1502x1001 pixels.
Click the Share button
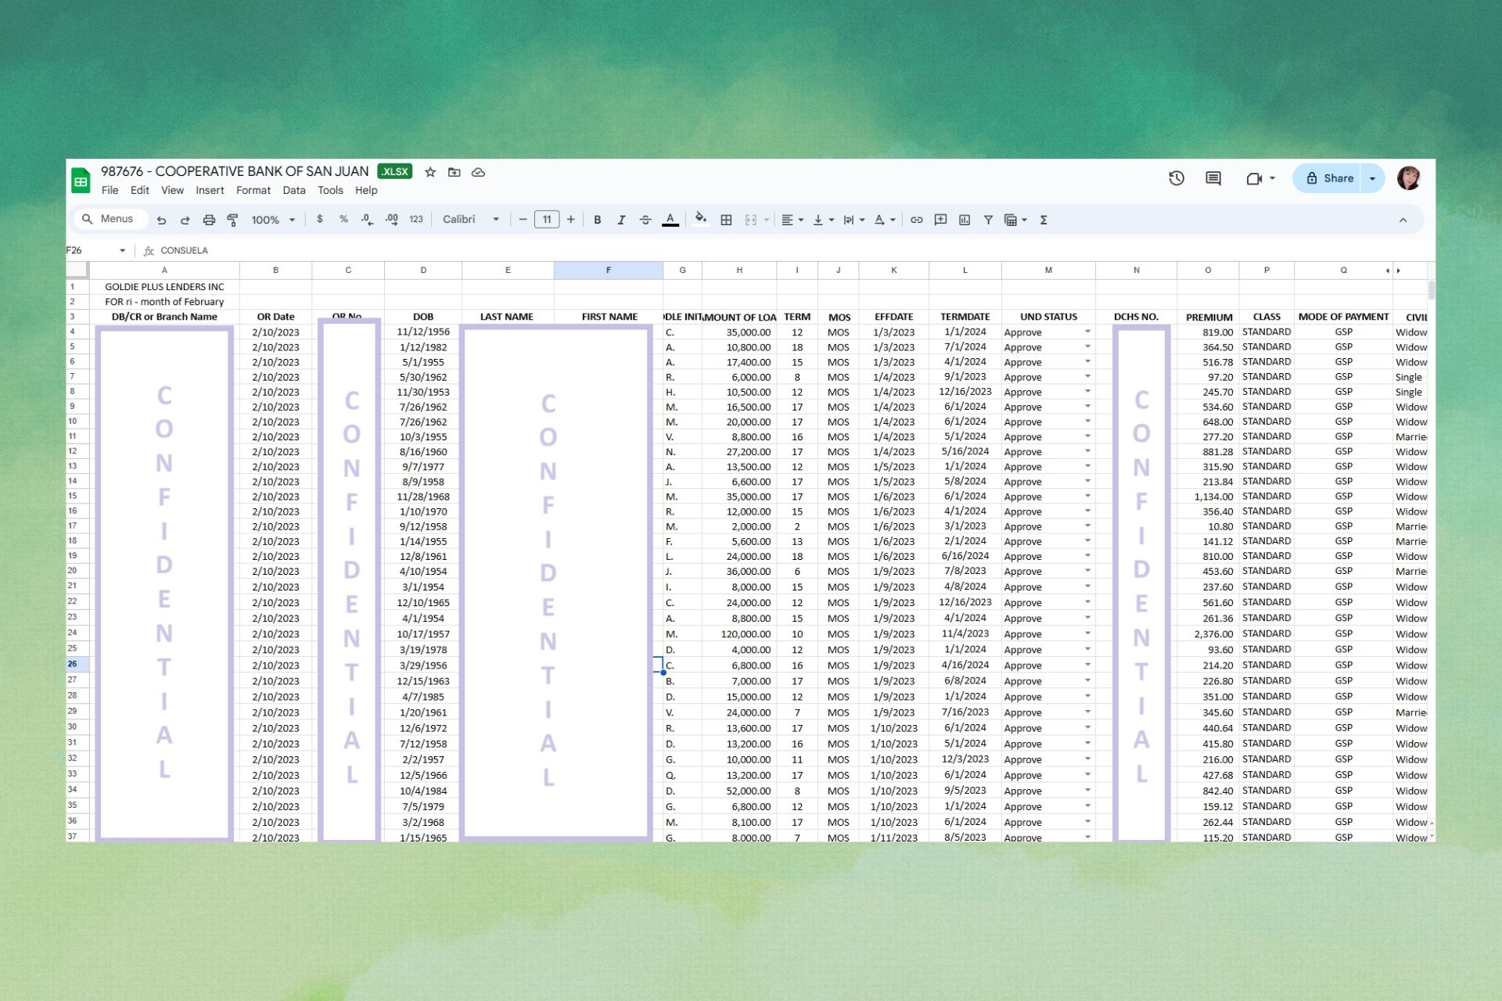coord(1329,178)
